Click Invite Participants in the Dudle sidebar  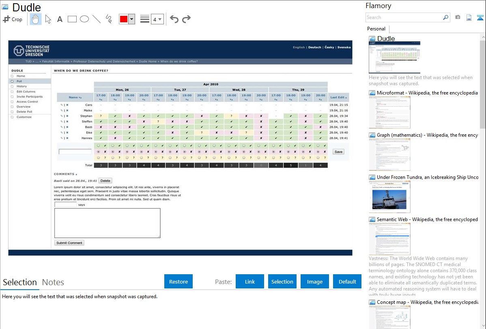[x=30, y=97]
